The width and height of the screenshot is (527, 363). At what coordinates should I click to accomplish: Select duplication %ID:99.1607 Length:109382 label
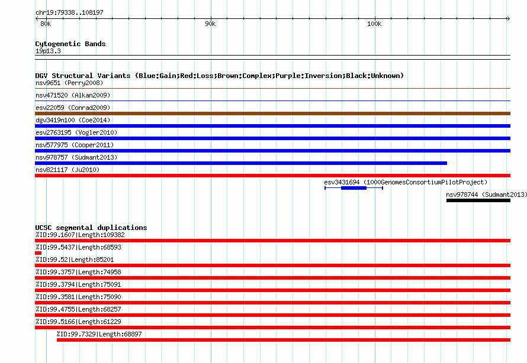point(80,235)
